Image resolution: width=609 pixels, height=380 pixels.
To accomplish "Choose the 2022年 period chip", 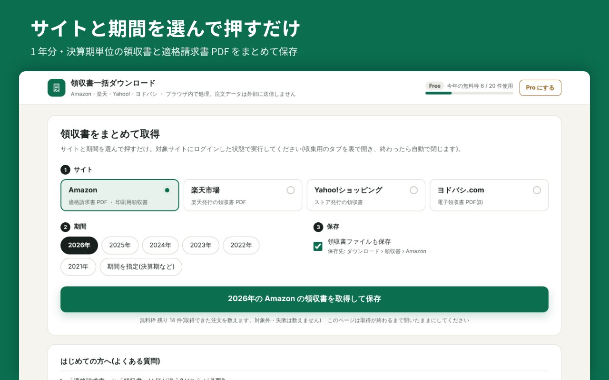I will 241,246.
